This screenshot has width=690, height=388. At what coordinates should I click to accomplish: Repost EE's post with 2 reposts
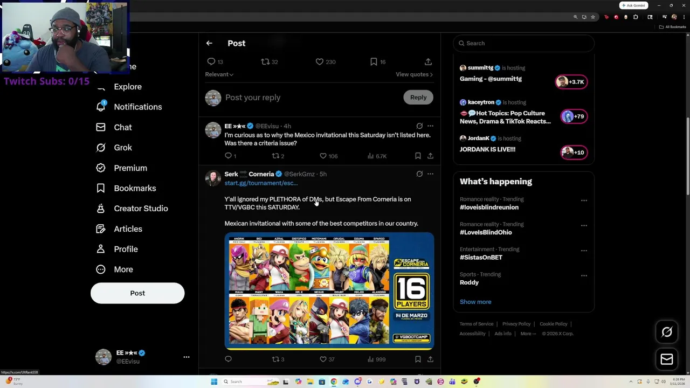[275, 156]
